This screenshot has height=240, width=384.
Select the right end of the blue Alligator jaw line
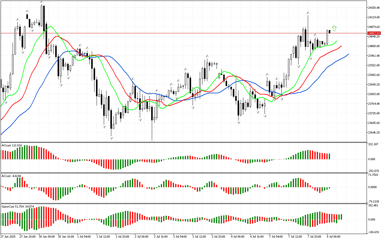(x=348, y=54)
